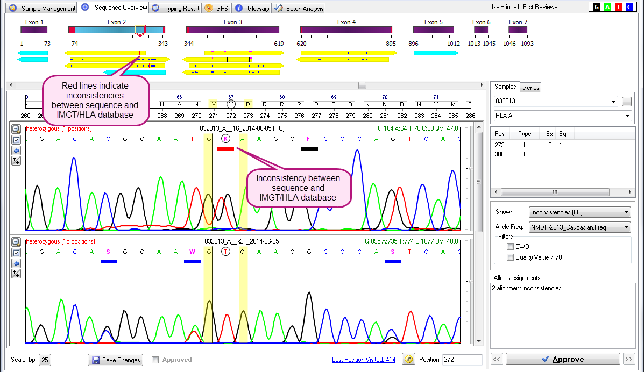Click the first trace's vertical scale slider handle
This screenshot has height=372, width=644.
coord(471,168)
